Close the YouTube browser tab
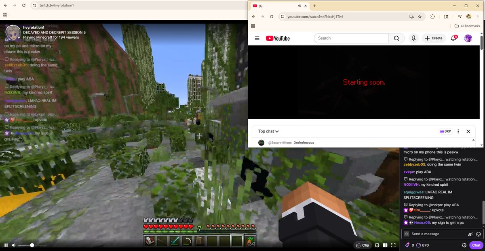 (305, 6)
